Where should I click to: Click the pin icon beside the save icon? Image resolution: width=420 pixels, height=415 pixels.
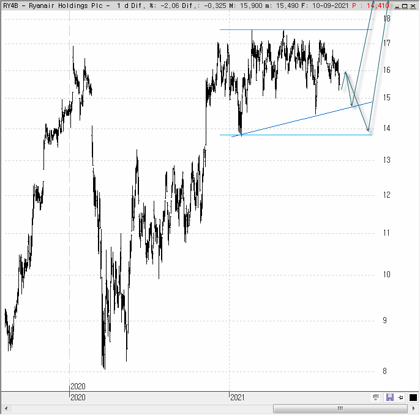click(401, 398)
